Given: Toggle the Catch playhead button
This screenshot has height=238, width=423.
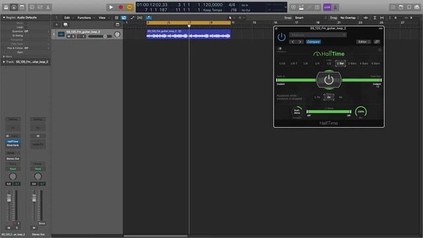Looking at the screenshot, I should click(149, 18).
